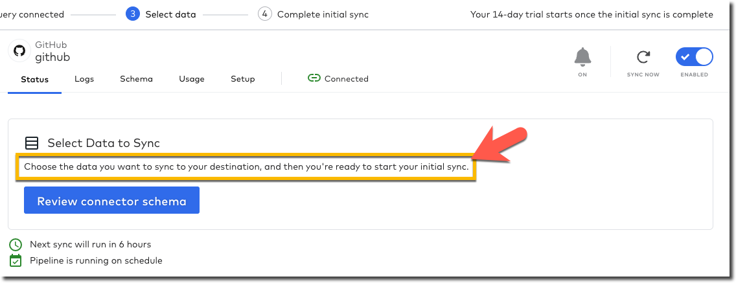Click the clock icon beside next sync
The image size is (736, 283).
tap(16, 245)
